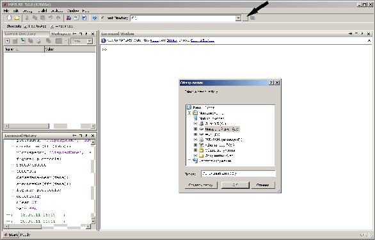Click the Command Window prompt
The height and width of the screenshot is (240, 375).
[104, 49]
